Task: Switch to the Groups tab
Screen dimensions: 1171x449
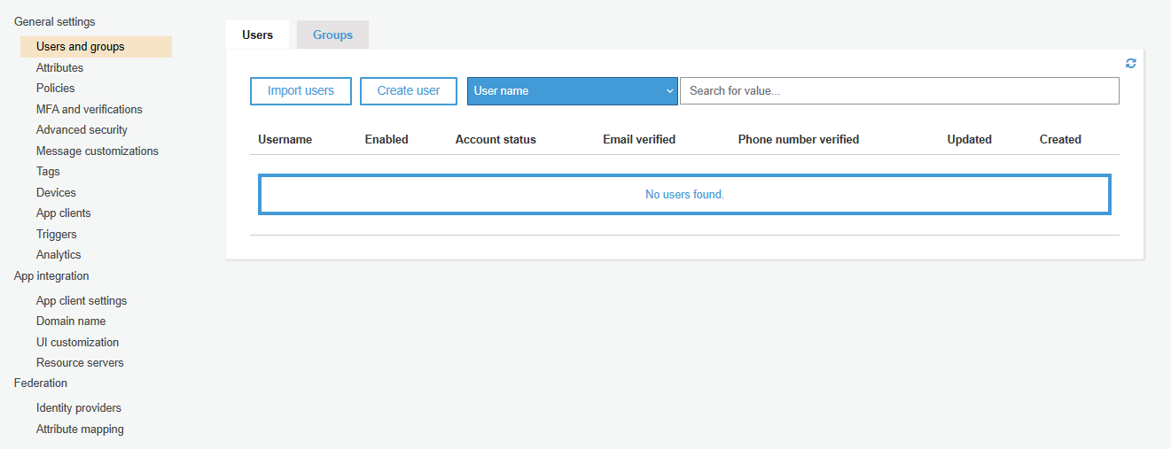Action: (332, 35)
